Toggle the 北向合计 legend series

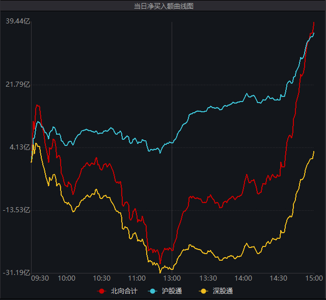[118, 291]
